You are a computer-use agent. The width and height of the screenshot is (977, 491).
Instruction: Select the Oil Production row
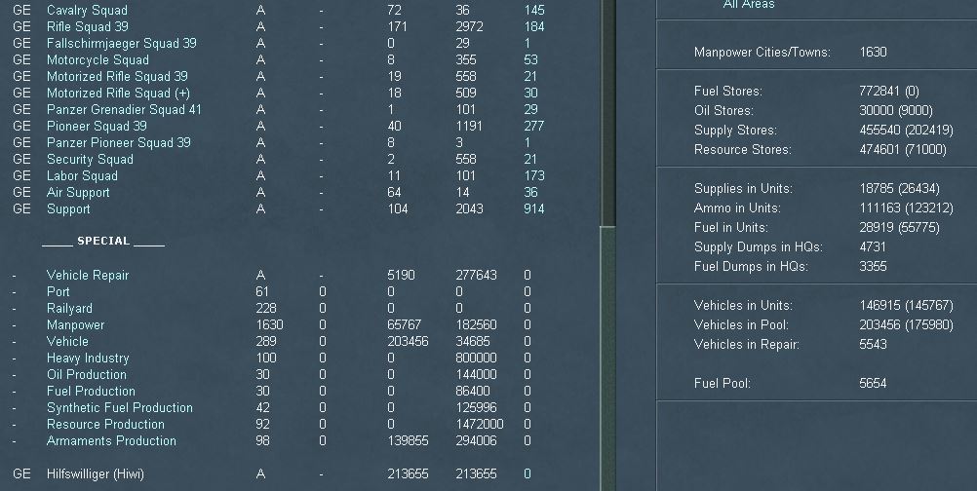pyautogui.click(x=86, y=374)
